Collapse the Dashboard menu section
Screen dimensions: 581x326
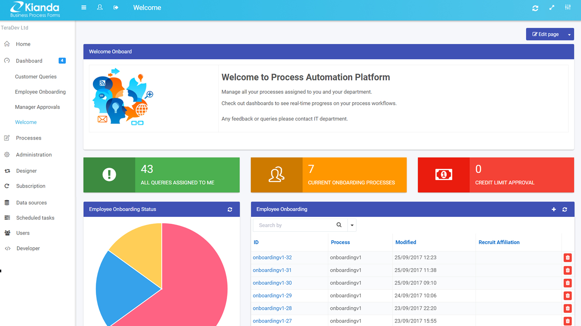click(x=29, y=61)
